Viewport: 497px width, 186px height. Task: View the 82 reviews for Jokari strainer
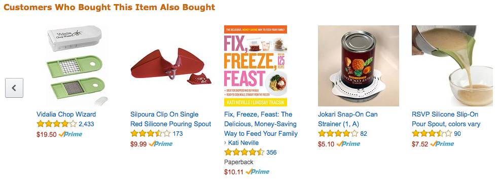tap(364, 134)
